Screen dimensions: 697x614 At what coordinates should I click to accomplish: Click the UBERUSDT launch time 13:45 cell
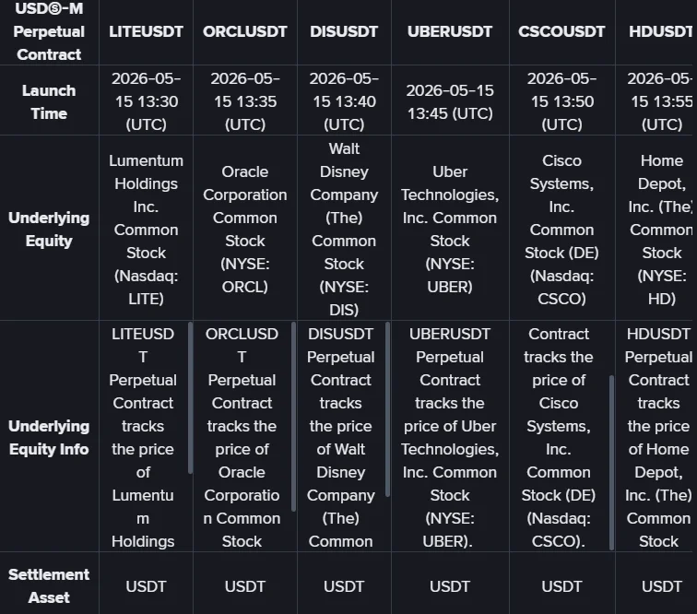point(450,101)
